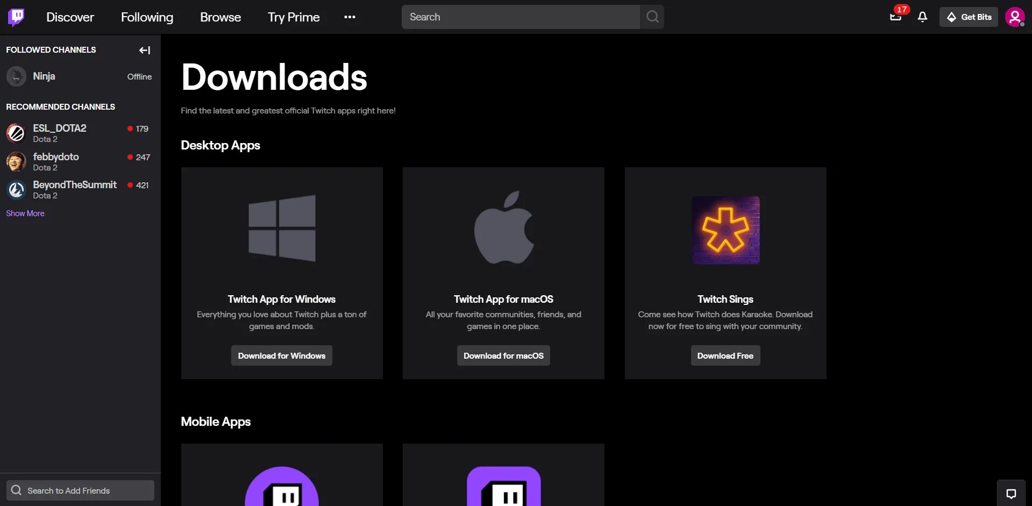1032x506 pixels.
Task: Collapse the Followed Channels sidebar
Action: coord(144,50)
